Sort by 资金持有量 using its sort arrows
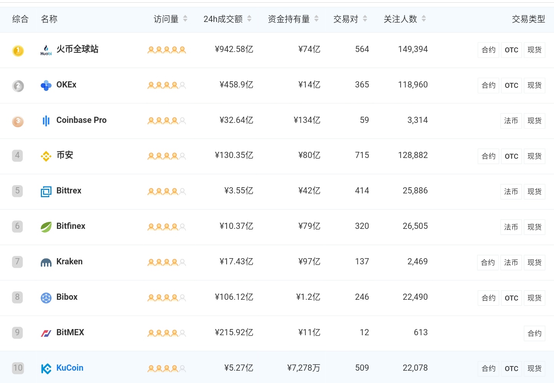 coord(316,18)
